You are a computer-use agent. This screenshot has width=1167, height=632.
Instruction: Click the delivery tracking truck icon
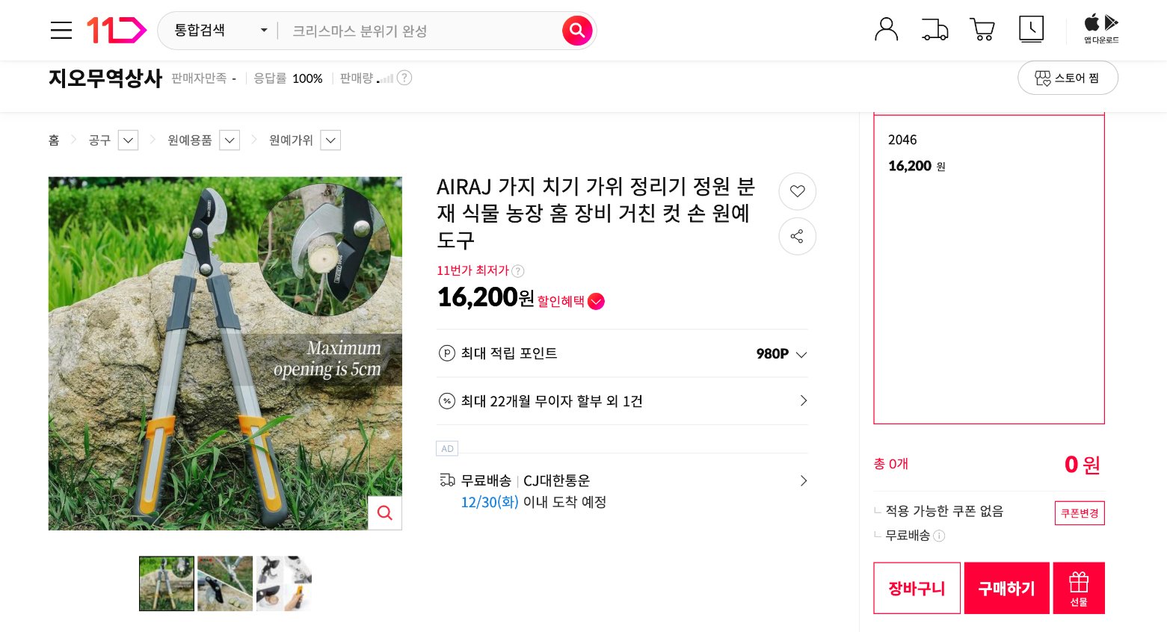tap(934, 29)
